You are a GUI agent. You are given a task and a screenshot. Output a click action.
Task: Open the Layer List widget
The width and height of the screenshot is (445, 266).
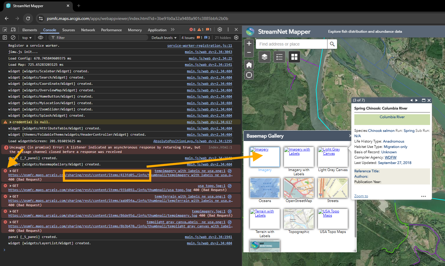pos(265,57)
